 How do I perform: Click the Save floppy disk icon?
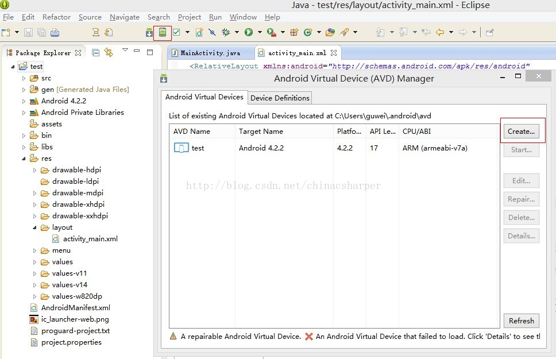[28, 33]
